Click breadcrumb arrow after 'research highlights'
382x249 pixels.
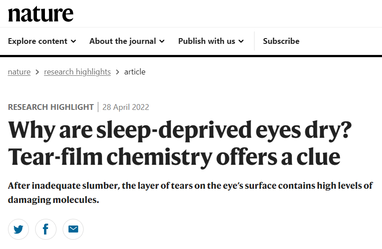pyautogui.click(x=117, y=72)
